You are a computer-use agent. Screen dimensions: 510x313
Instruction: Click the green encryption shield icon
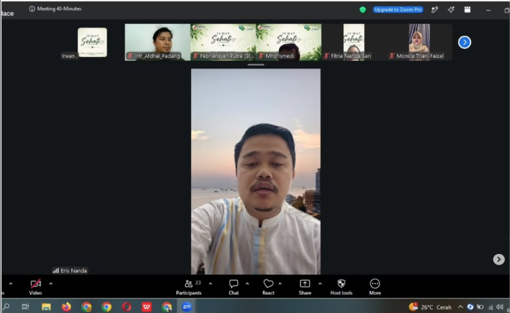362,9
